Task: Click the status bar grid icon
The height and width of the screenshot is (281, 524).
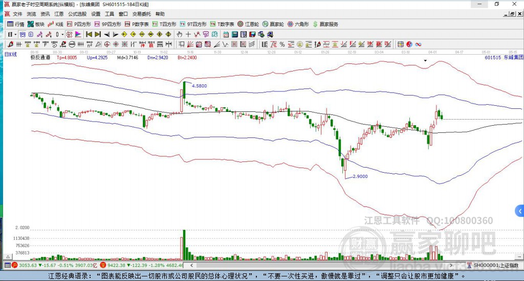Action: [x=7, y=265]
